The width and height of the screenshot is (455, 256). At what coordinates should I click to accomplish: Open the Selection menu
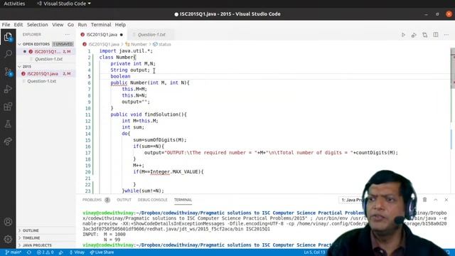[x=38, y=25]
